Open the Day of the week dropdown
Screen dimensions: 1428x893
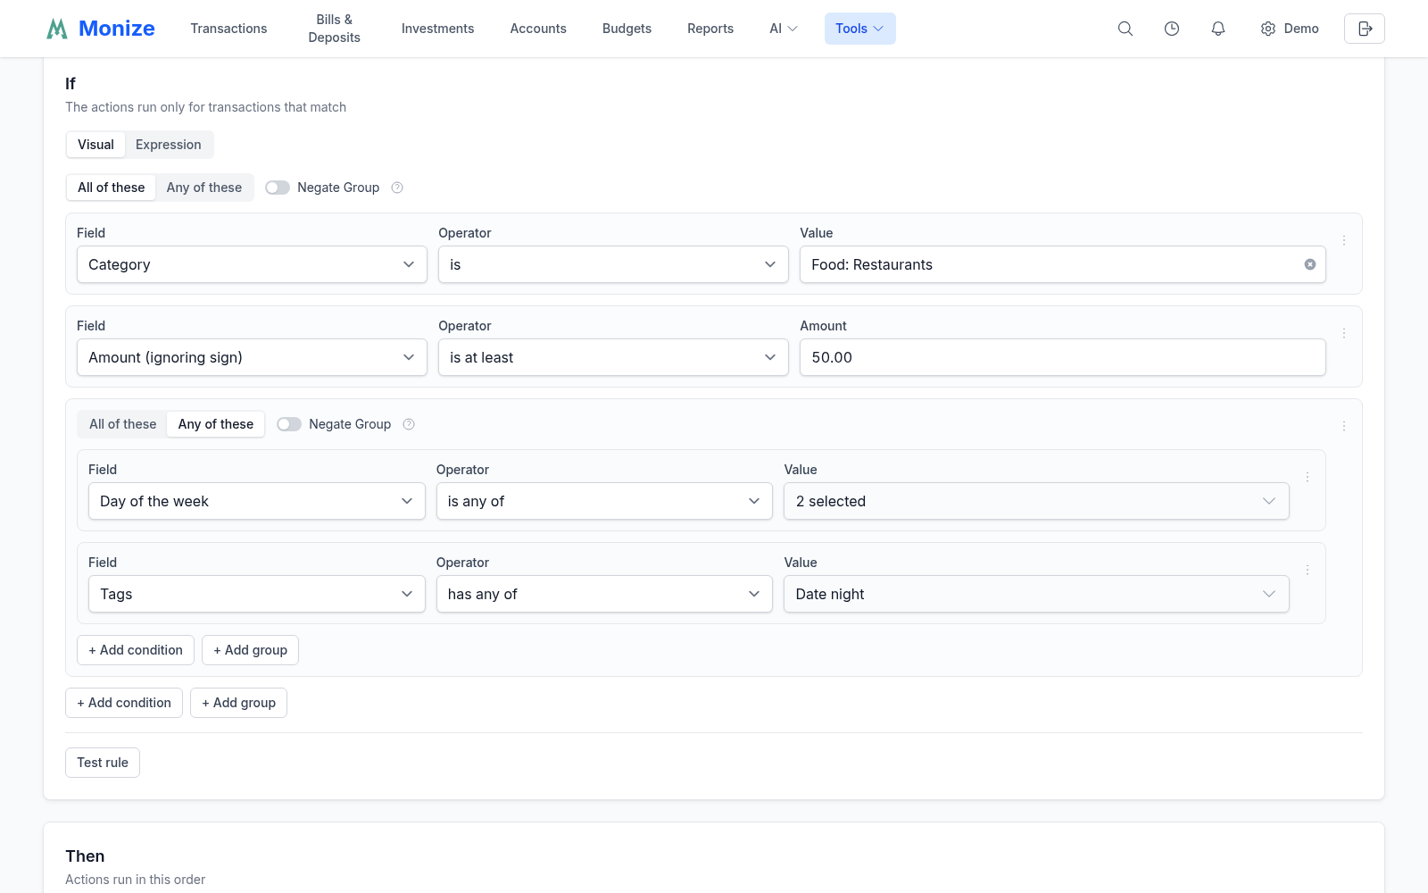click(x=257, y=501)
